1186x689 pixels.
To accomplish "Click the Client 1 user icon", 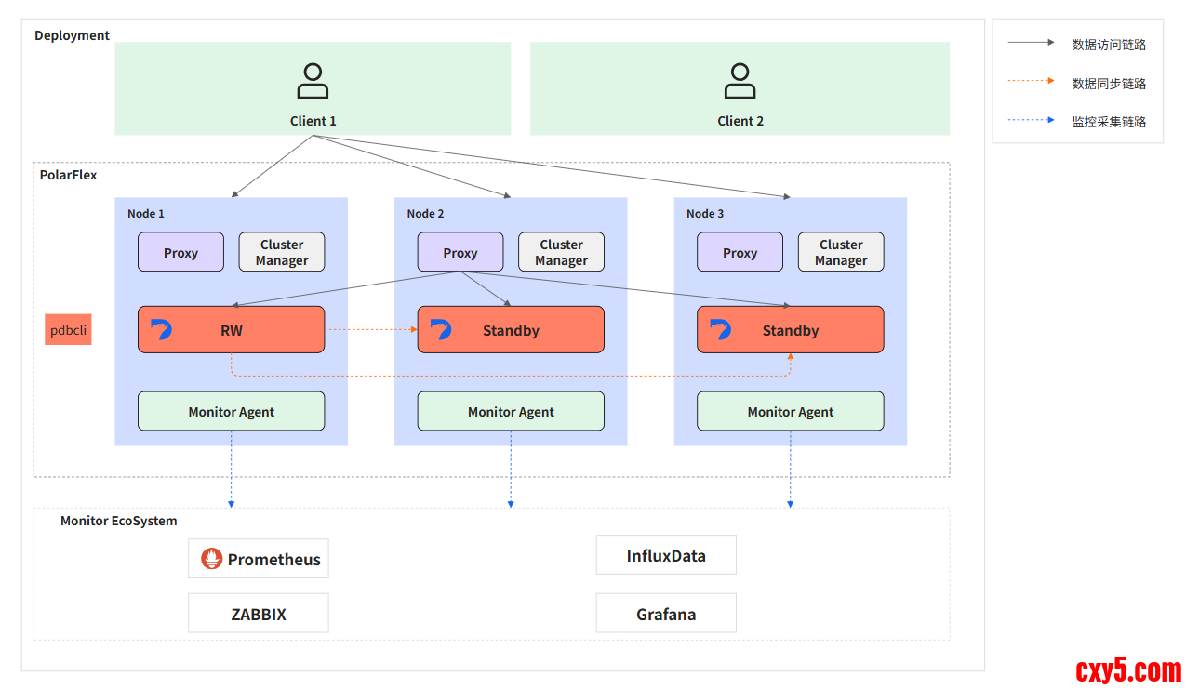I will coord(313,82).
